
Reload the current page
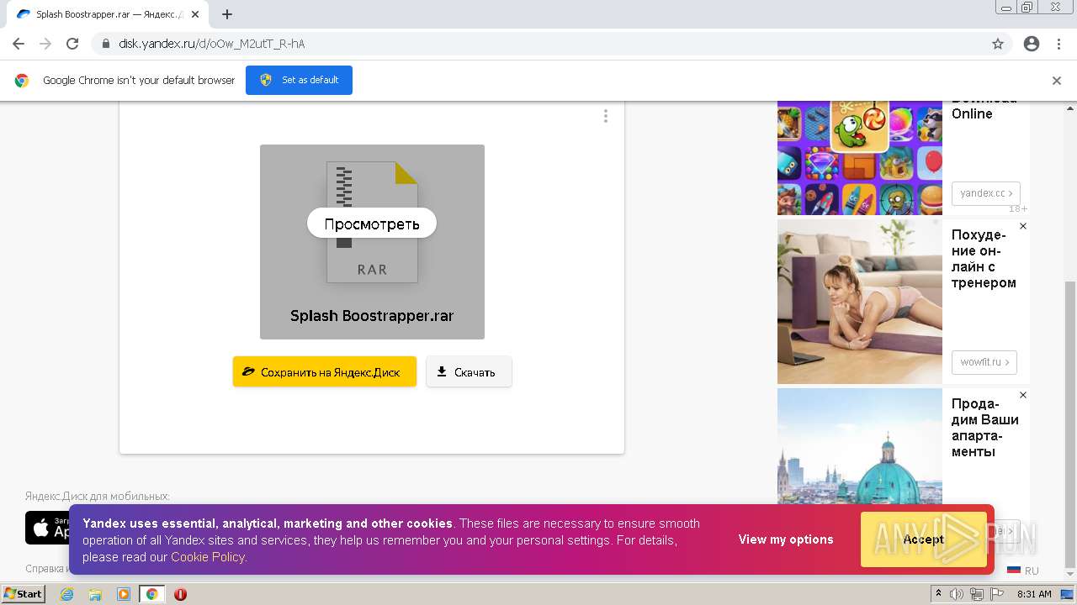(x=72, y=44)
